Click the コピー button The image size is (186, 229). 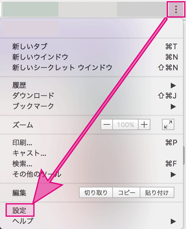[126, 193]
